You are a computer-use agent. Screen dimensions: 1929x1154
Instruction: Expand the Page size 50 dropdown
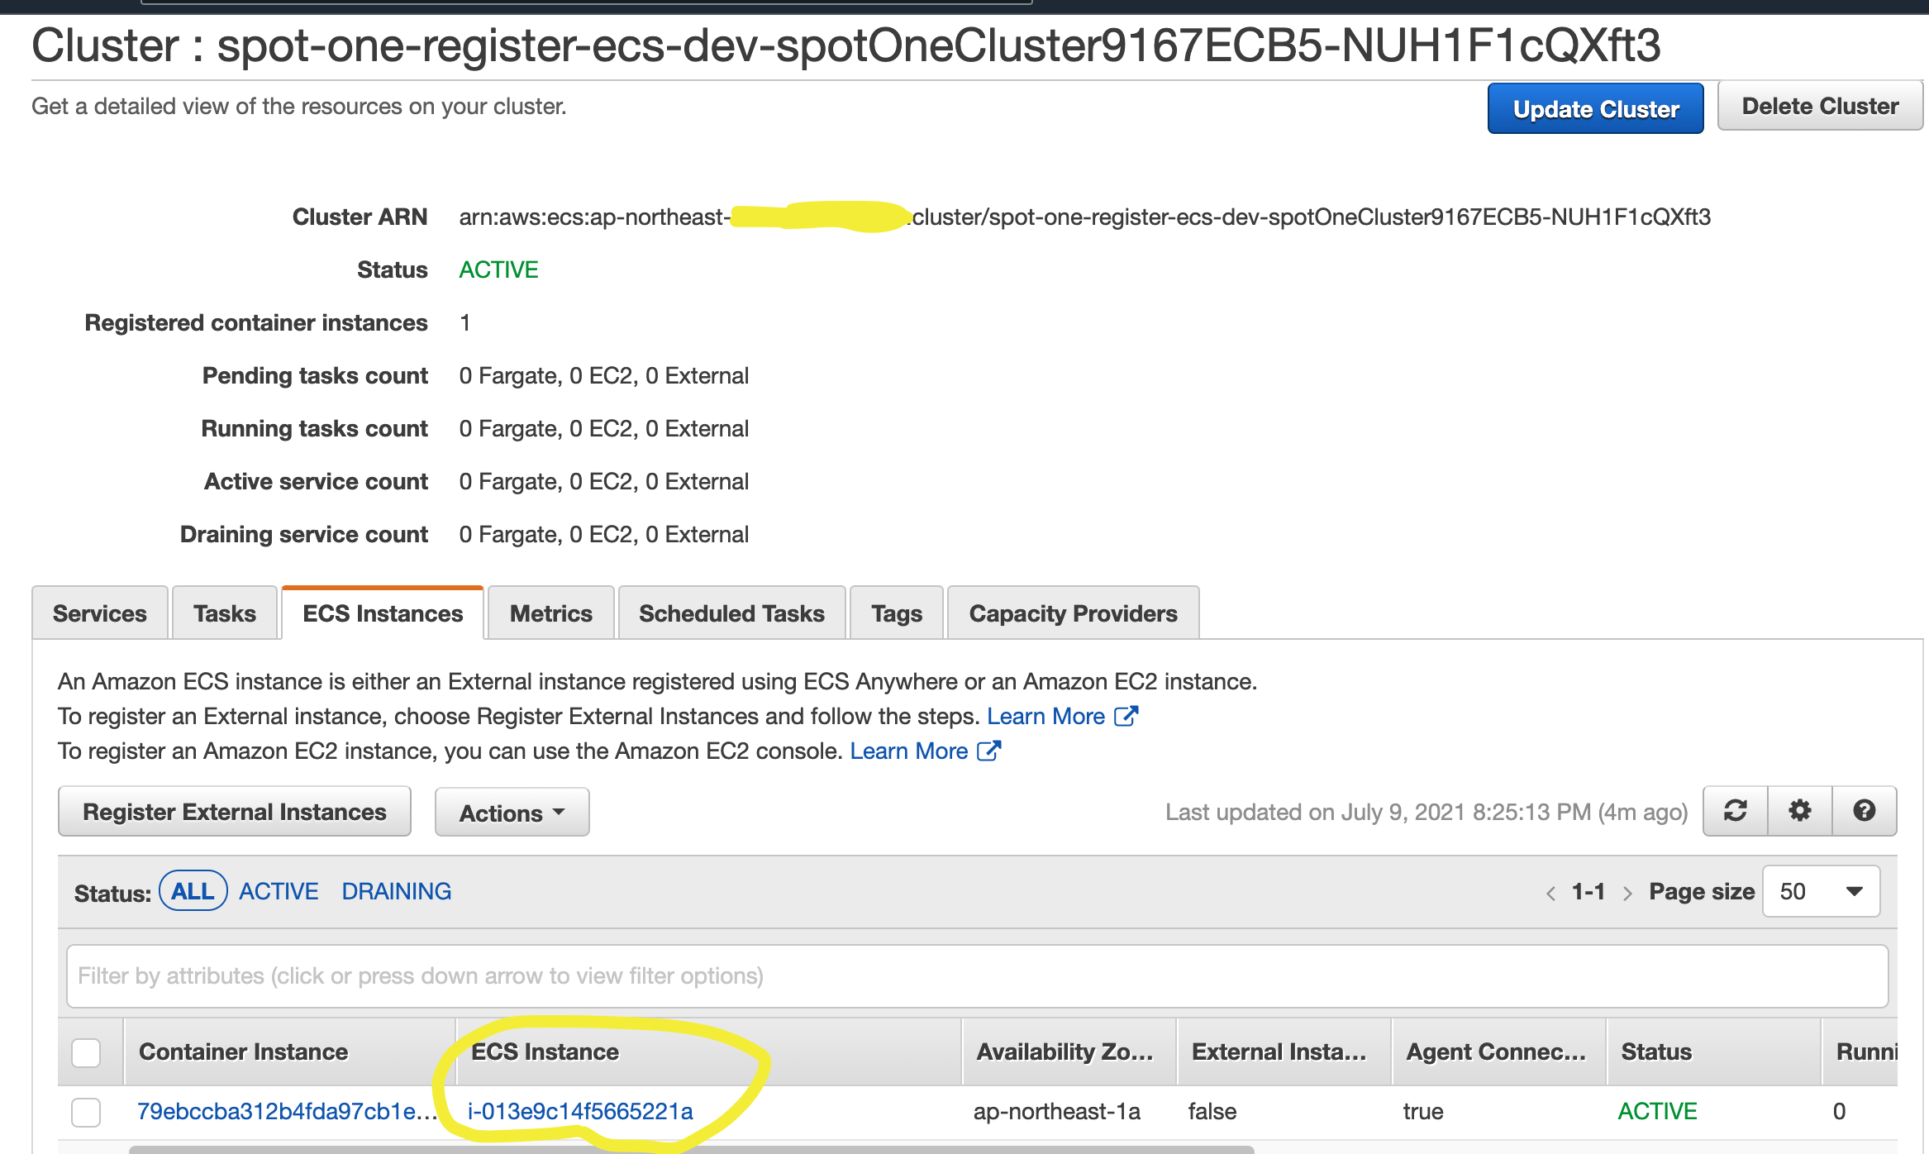[x=1821, y=891]
